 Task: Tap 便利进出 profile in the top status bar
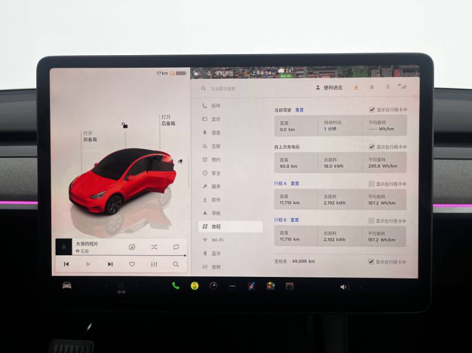[221, 73]
